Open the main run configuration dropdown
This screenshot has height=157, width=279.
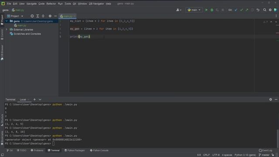pyautogui.click(x=194, y=10)
